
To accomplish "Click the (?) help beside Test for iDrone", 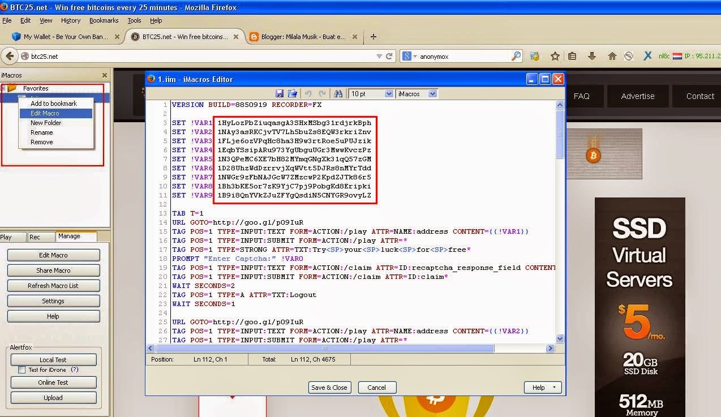I will tap(75, 370).
